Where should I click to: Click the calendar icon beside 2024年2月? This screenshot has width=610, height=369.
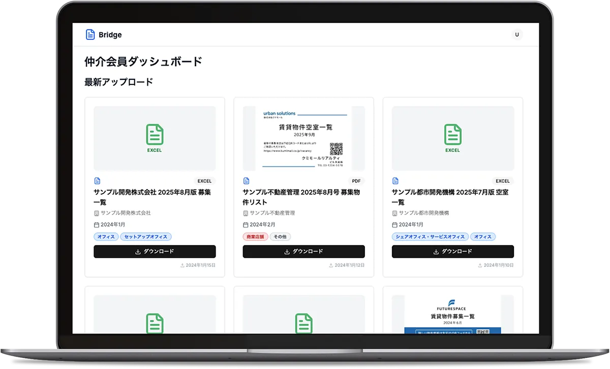pos(246,225)
